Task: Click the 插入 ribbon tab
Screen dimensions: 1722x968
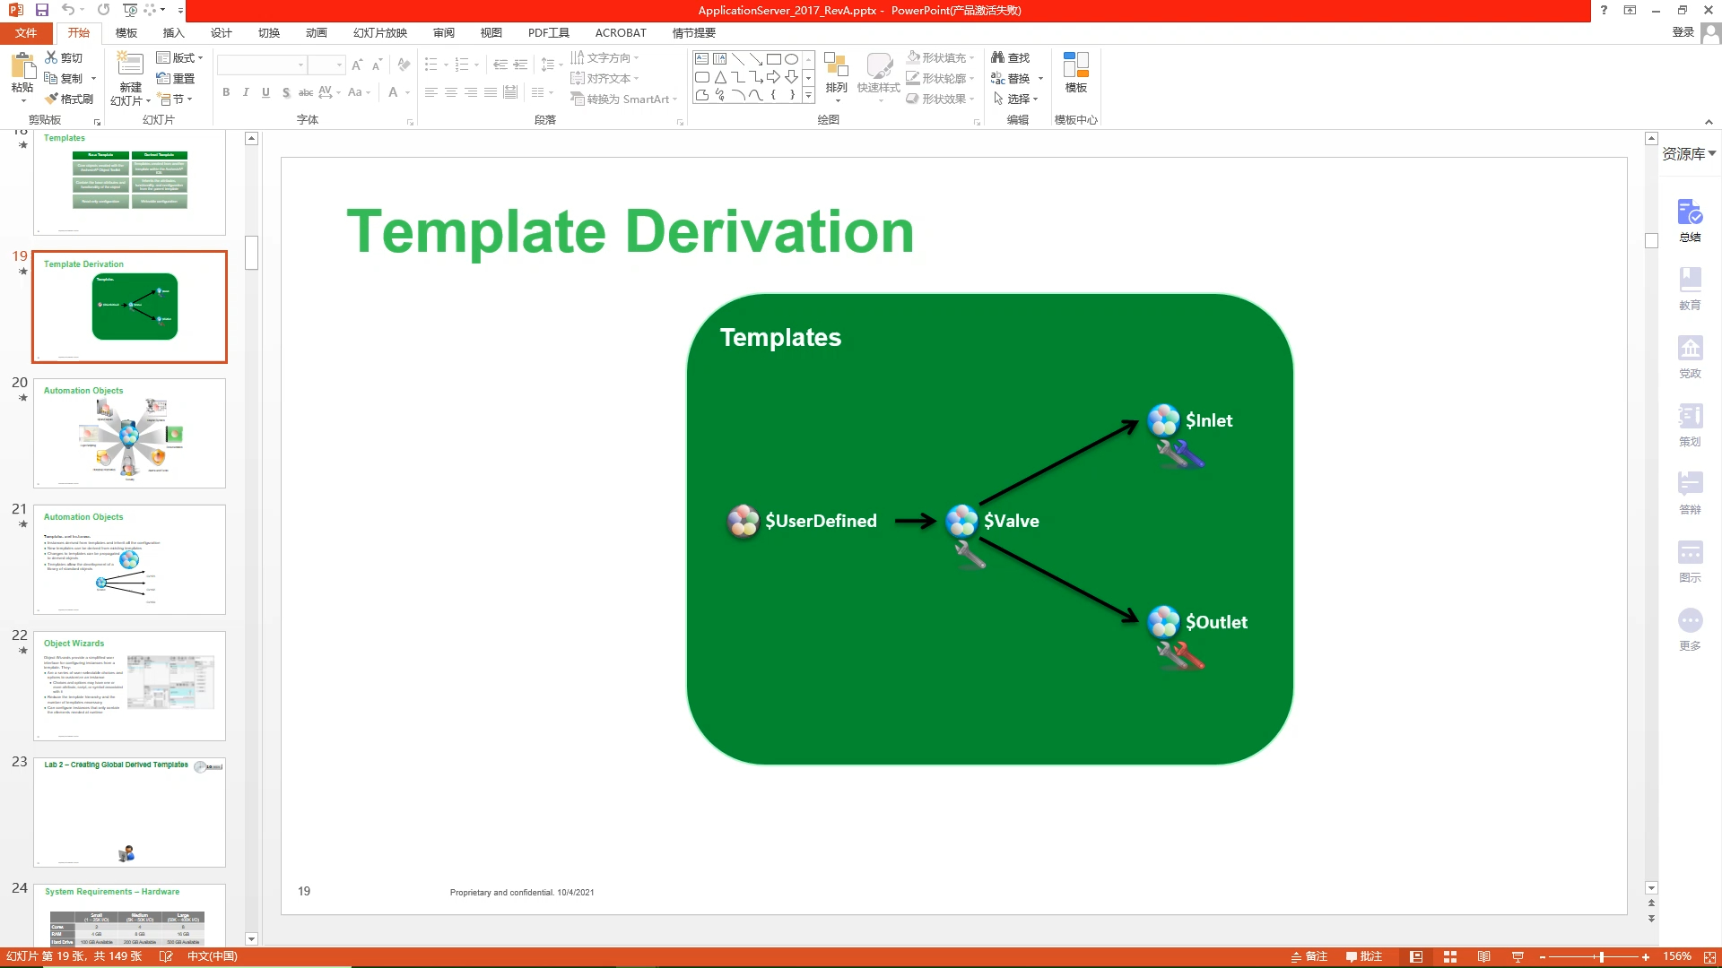Action: click(173, 32)
